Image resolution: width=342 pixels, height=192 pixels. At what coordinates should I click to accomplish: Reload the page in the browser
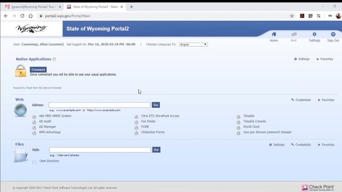(x=22, y=16)
